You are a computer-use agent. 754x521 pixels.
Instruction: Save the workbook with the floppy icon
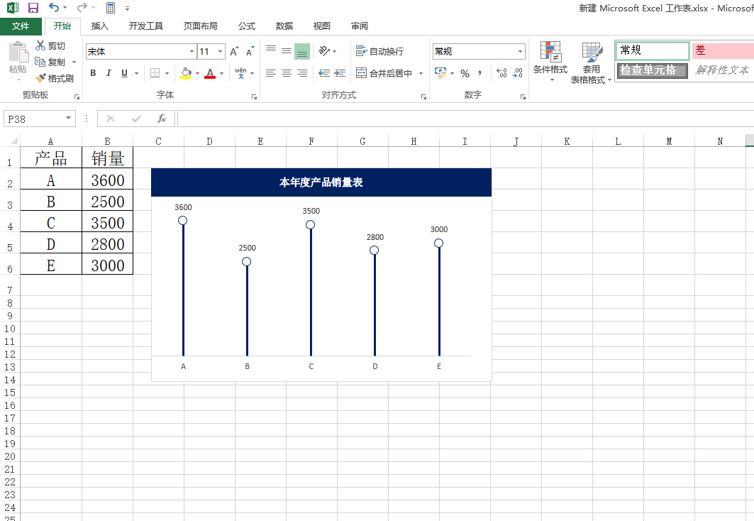coord(33,8)
